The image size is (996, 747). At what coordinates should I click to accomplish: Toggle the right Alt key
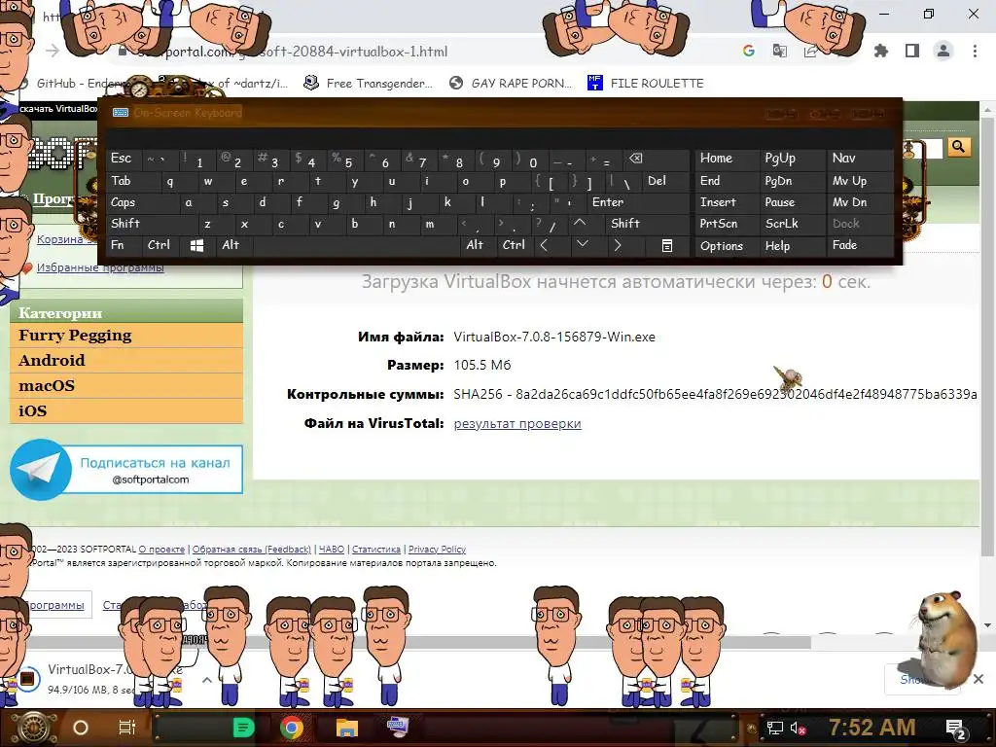pos(478,245)
